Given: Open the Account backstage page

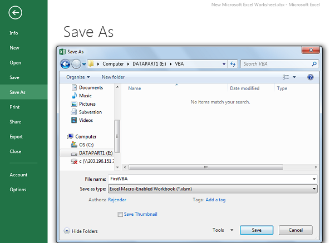Looking at the screenshot, I should [24, 175].
